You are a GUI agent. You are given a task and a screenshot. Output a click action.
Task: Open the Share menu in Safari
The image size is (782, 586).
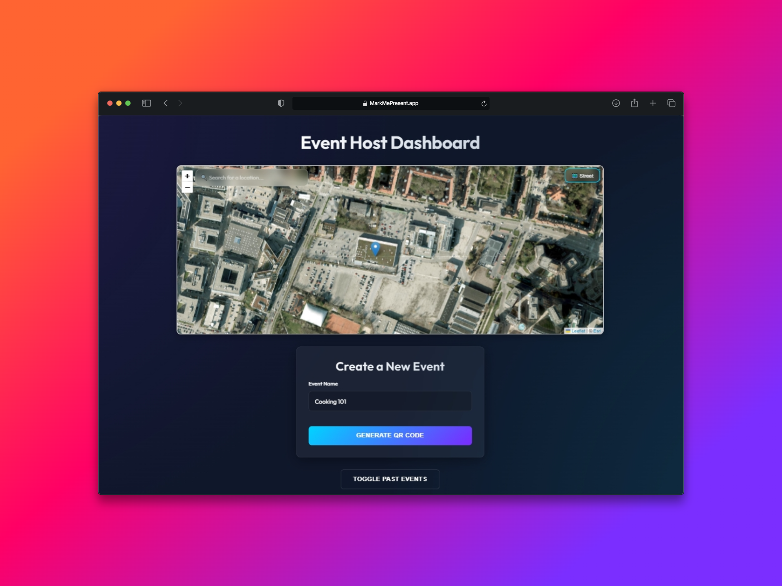click(634, 103)
